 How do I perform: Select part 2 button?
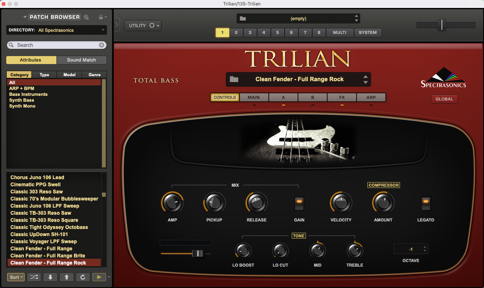click(236, 33)
